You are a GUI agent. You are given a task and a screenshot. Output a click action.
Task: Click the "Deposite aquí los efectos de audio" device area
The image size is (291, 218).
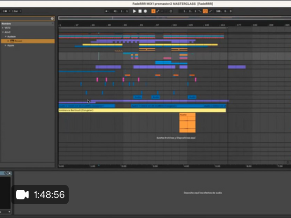203,193
